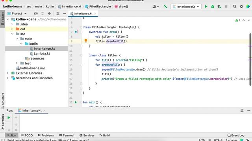Expand the test folder
The width and height of the screenshot is (252, 141).
(17, 63)
